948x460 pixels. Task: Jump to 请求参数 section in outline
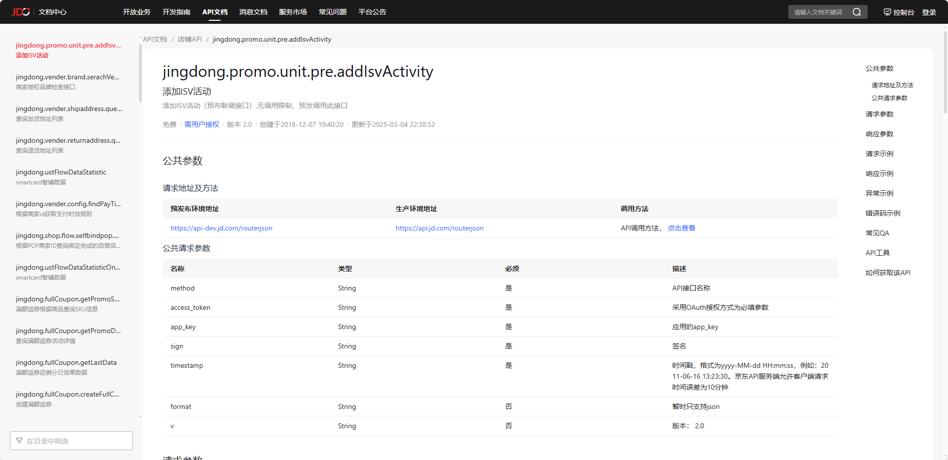(x=879, y=114)
